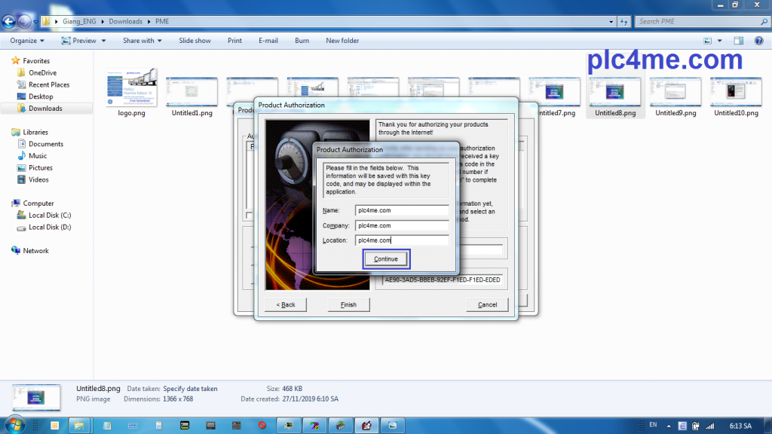Open File Explorer taskbar icon
772x434 pixels.
pyautogui.click(x=79, y=426)
